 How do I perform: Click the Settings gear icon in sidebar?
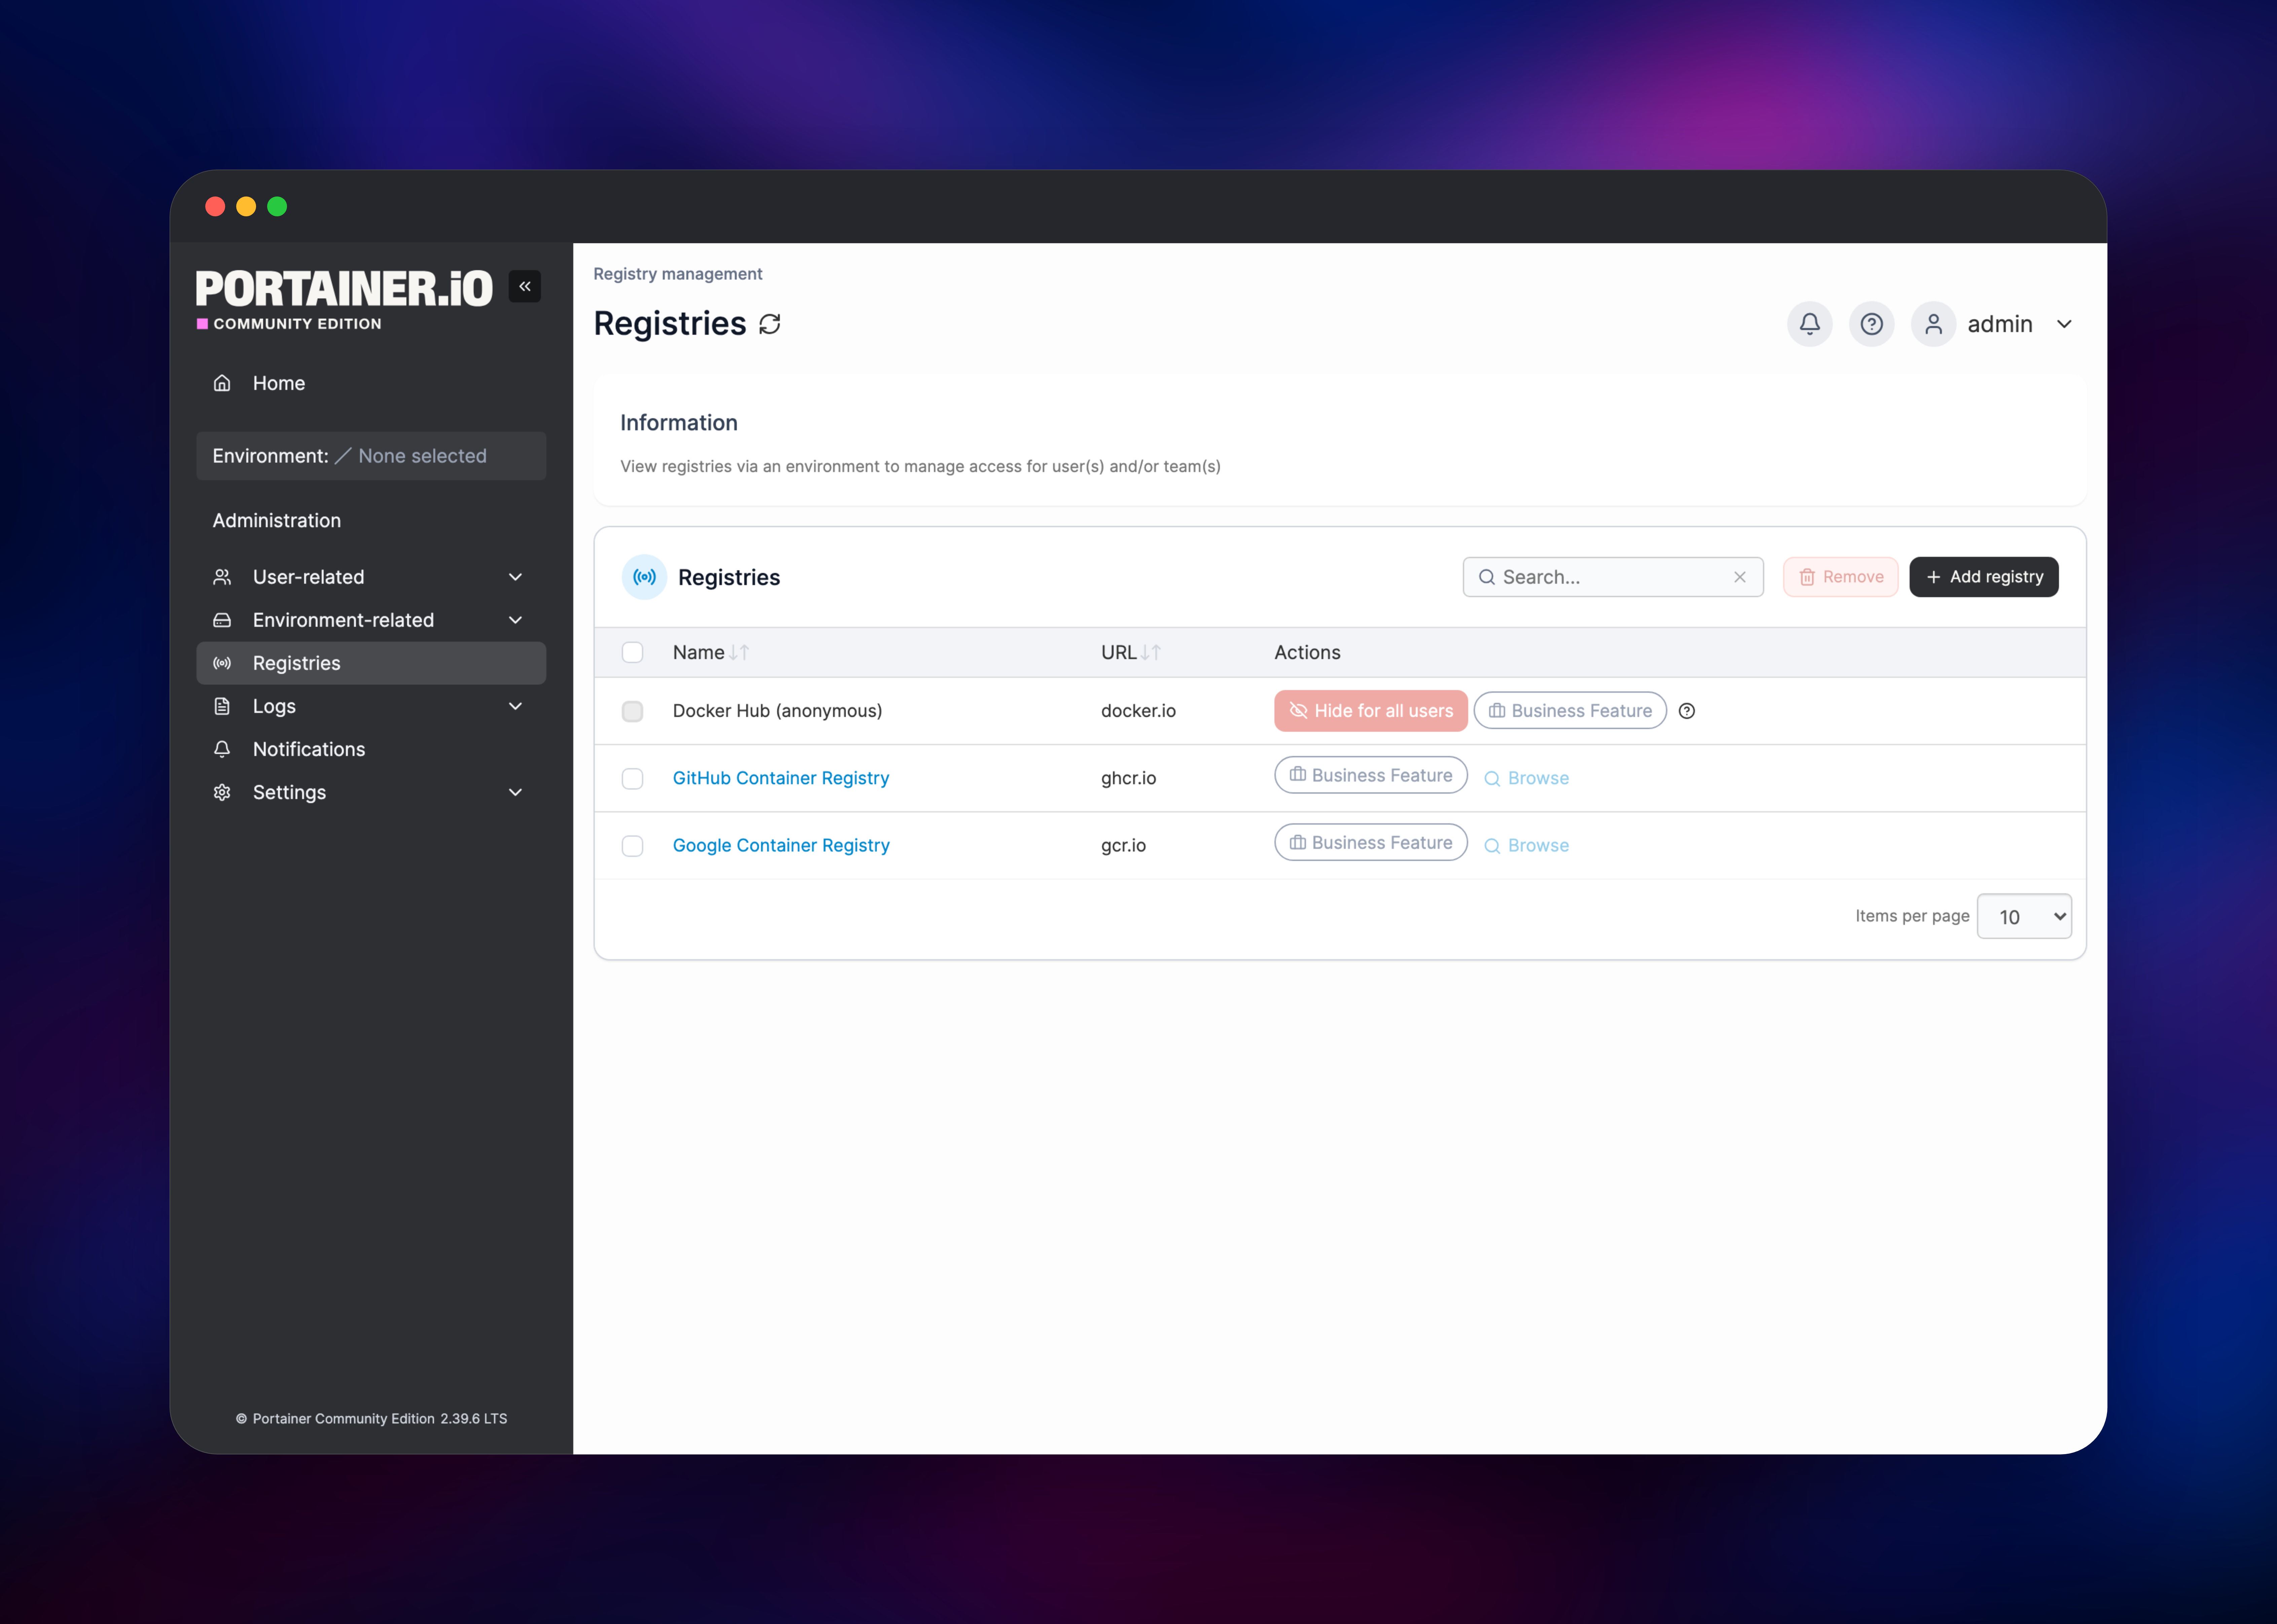tap(222, 792)
